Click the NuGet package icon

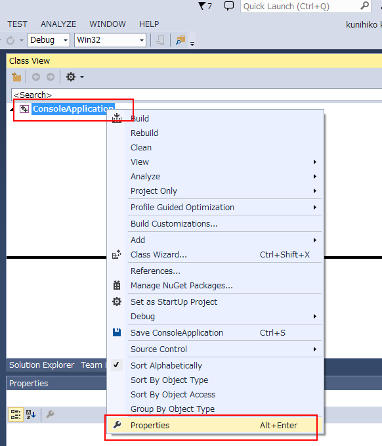117,285
